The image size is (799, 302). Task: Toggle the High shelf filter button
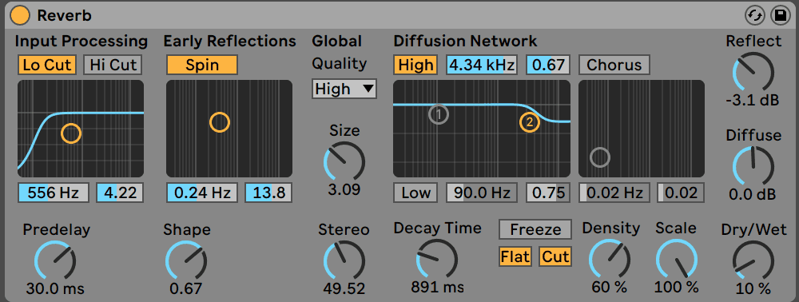(x=415, y=66)
